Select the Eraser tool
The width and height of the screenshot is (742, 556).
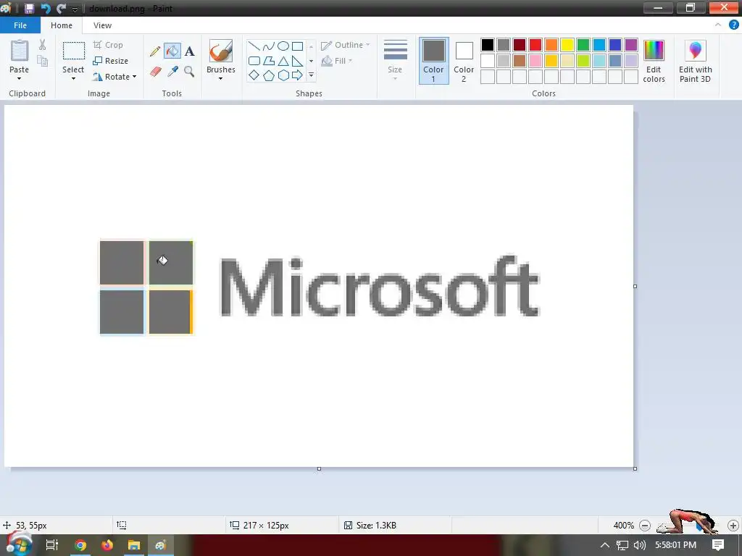156,72
